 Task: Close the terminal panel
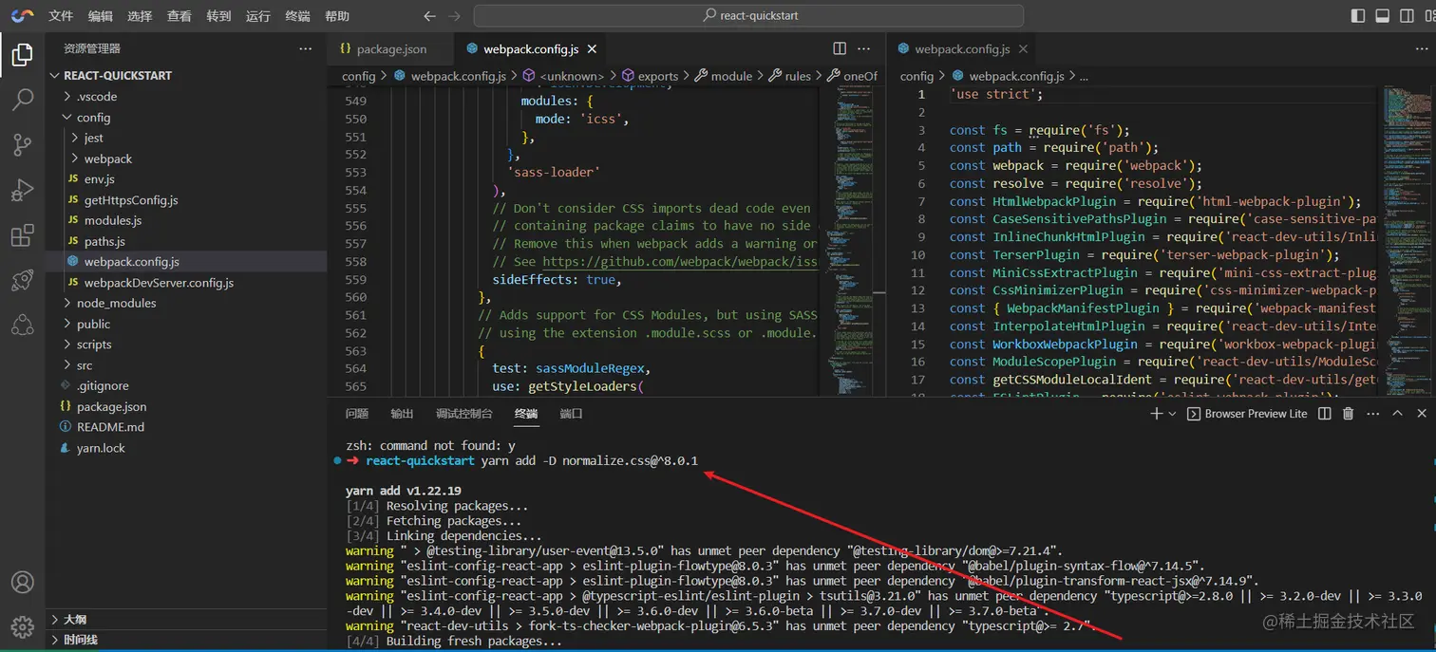[x=1422, y=414]
